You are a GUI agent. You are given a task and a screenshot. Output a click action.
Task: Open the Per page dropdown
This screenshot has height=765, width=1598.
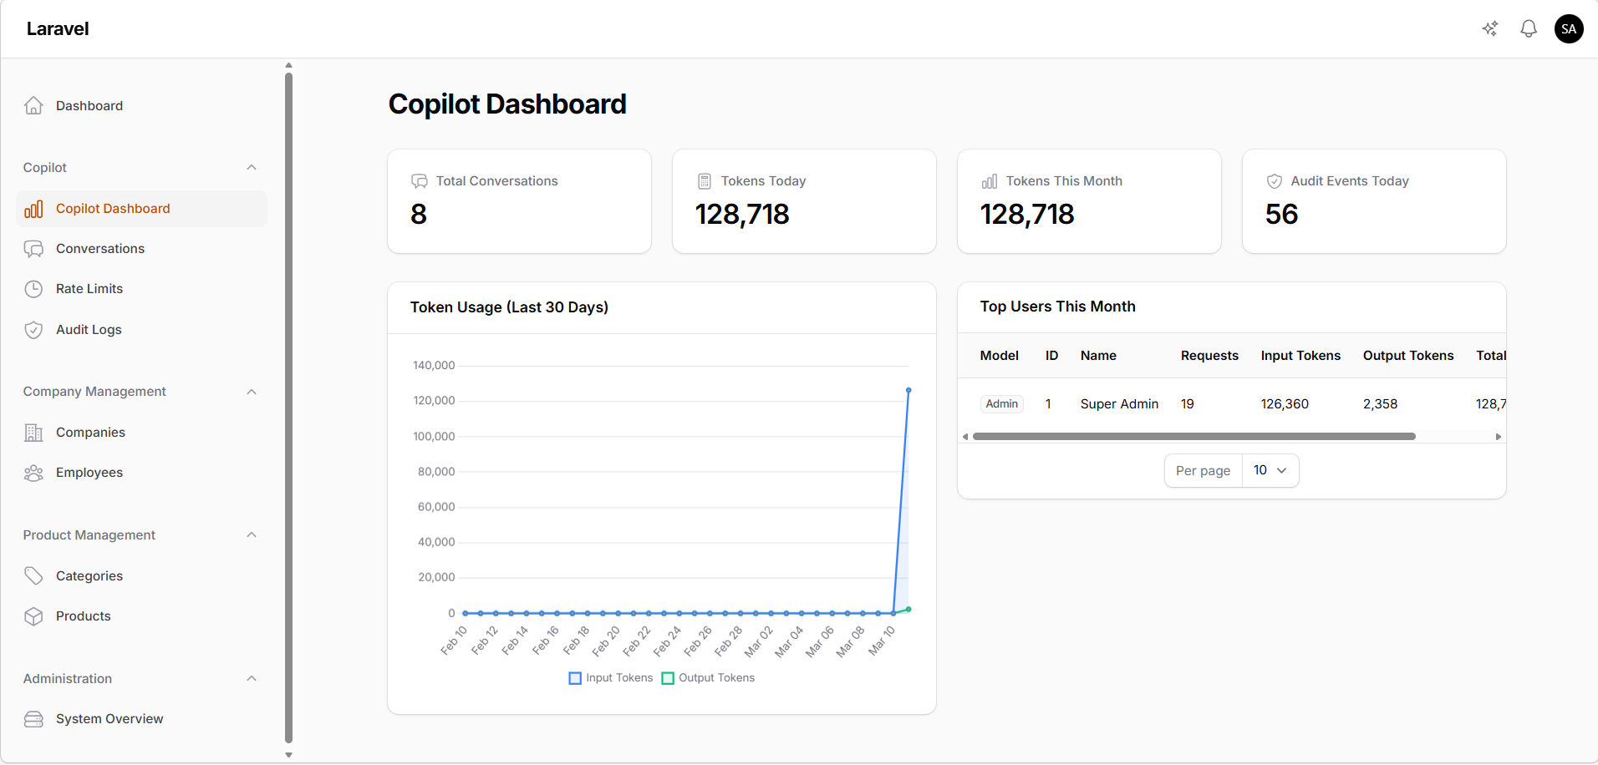(x=1270, y=471)
